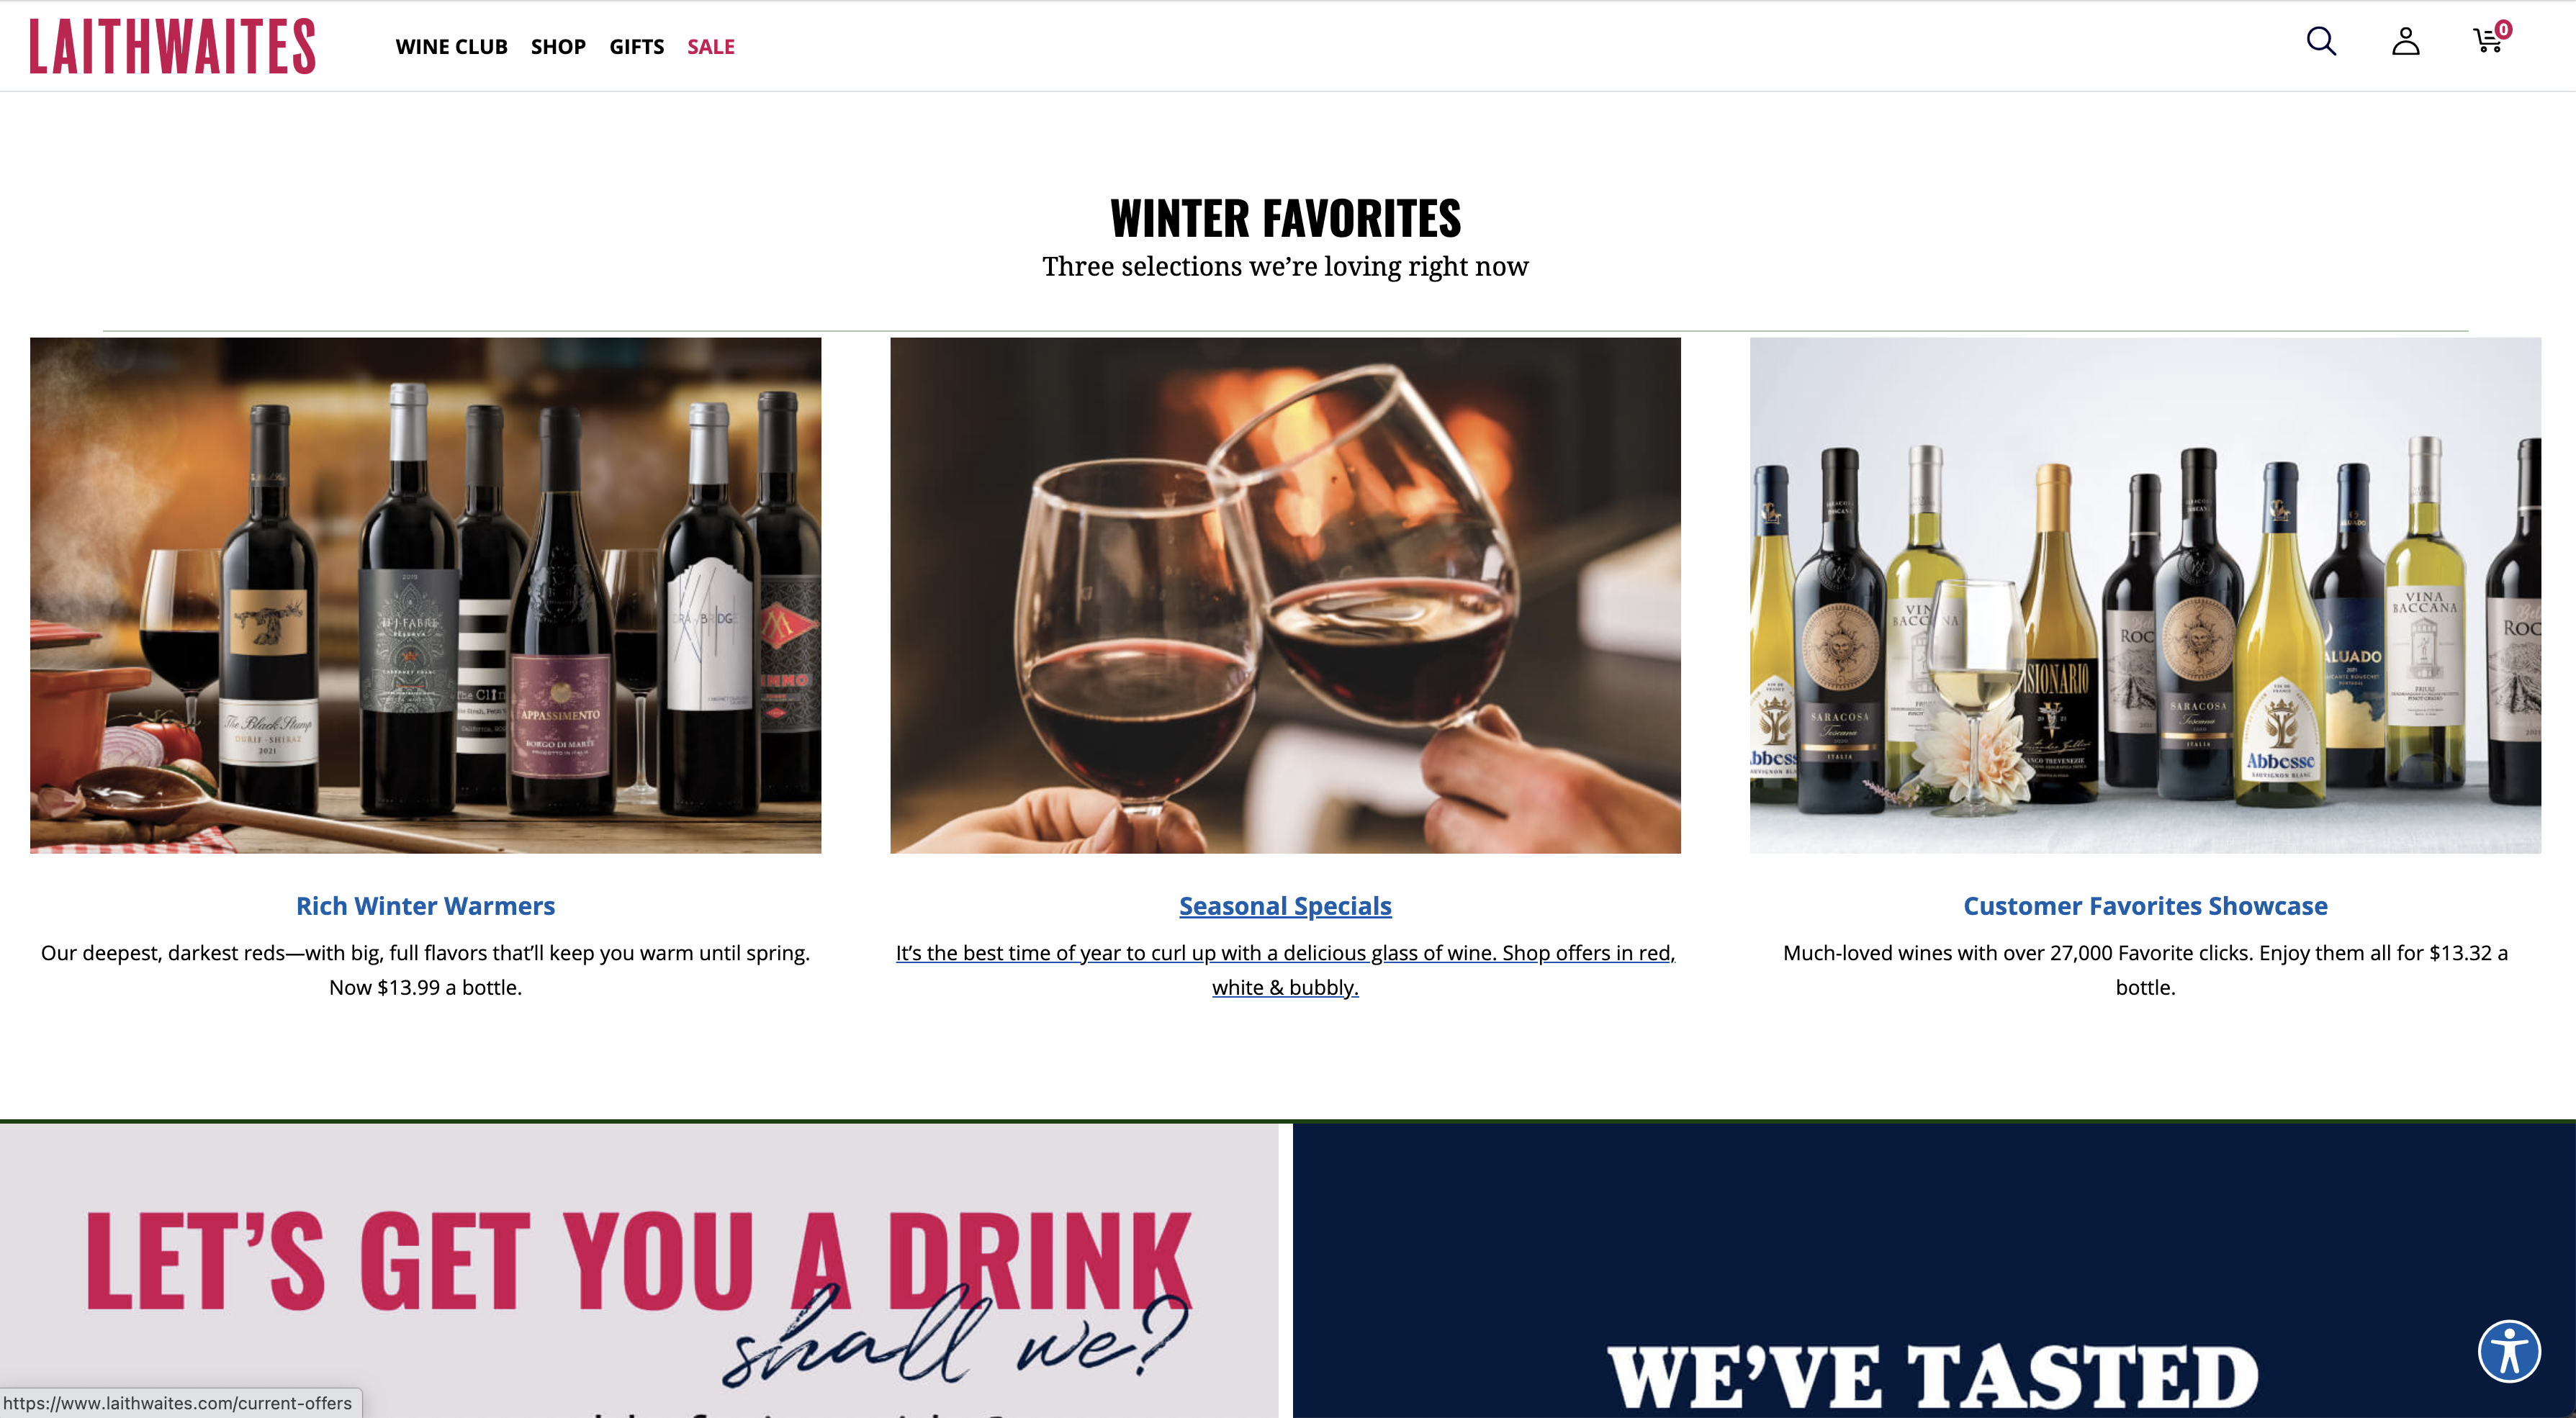Click the cart item count badge

point(2503,29)
